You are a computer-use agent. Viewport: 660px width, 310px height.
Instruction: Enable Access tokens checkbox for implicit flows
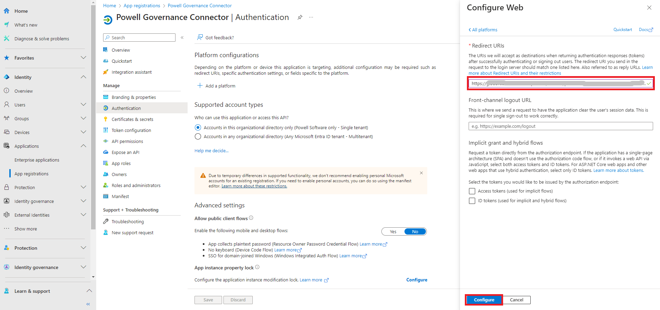[x=472, y=191]
